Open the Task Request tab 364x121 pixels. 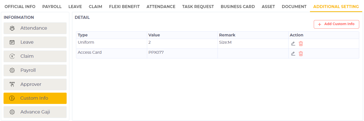pos(198,7)
